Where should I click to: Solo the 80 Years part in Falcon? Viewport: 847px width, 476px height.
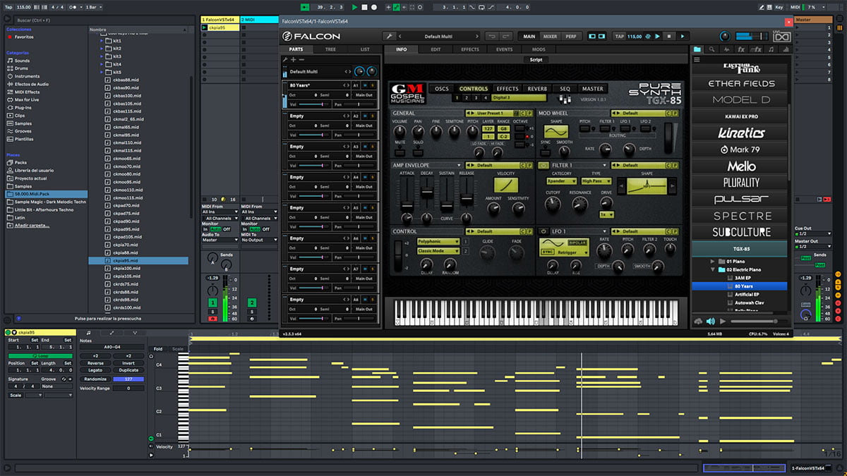[373, 85]
